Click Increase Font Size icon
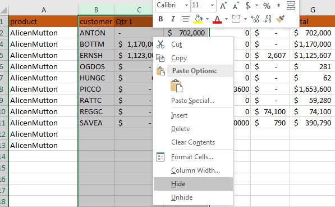This screenshot has height=207, width=335. click(x=223, y=6)
